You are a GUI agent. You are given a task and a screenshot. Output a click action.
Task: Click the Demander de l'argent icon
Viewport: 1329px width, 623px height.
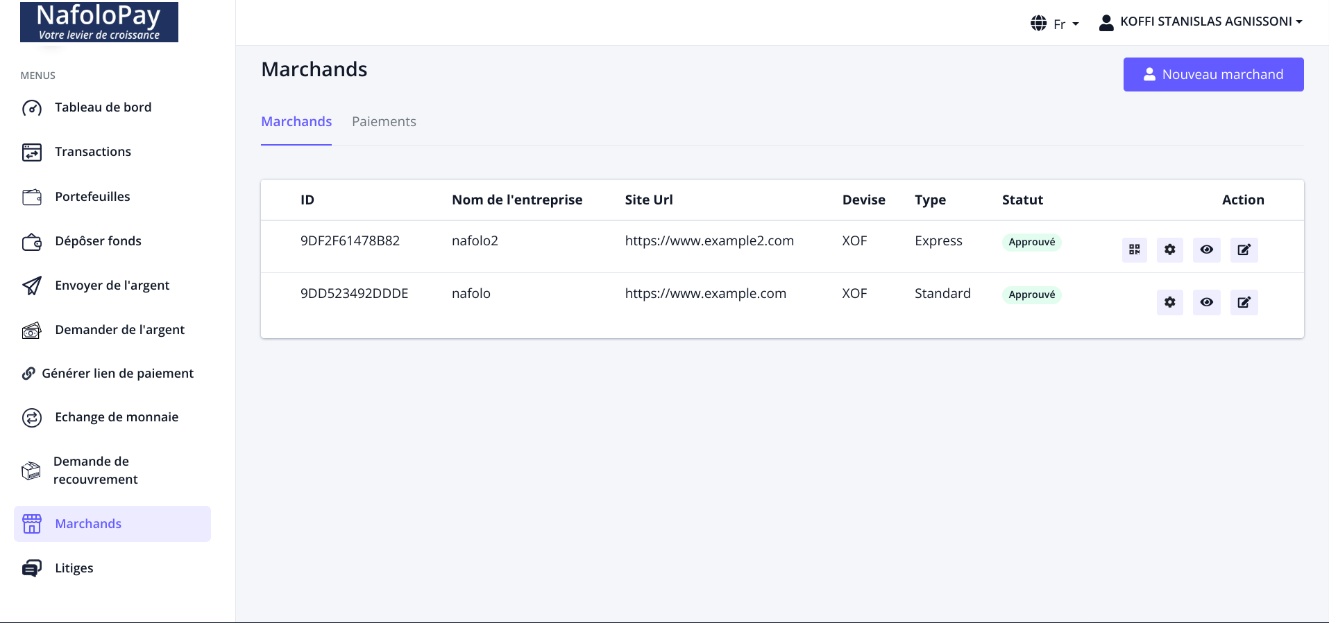click(x=32, y=331)
